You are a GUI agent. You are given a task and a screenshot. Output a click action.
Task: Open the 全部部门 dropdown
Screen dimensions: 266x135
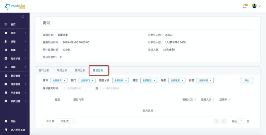click(x=87, y=80)
